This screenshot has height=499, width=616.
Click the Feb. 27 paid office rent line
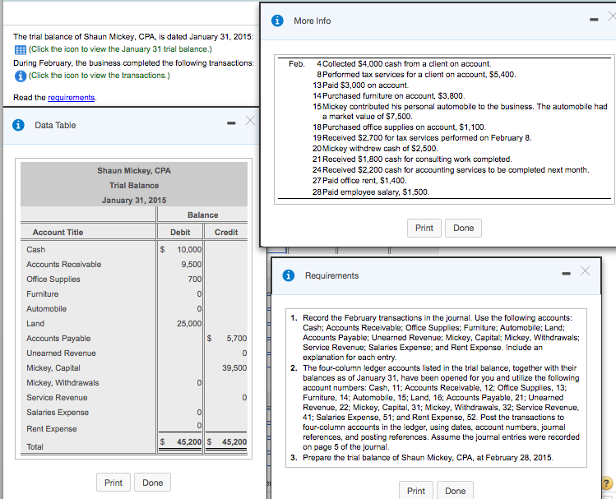click(x=360, y=181)
